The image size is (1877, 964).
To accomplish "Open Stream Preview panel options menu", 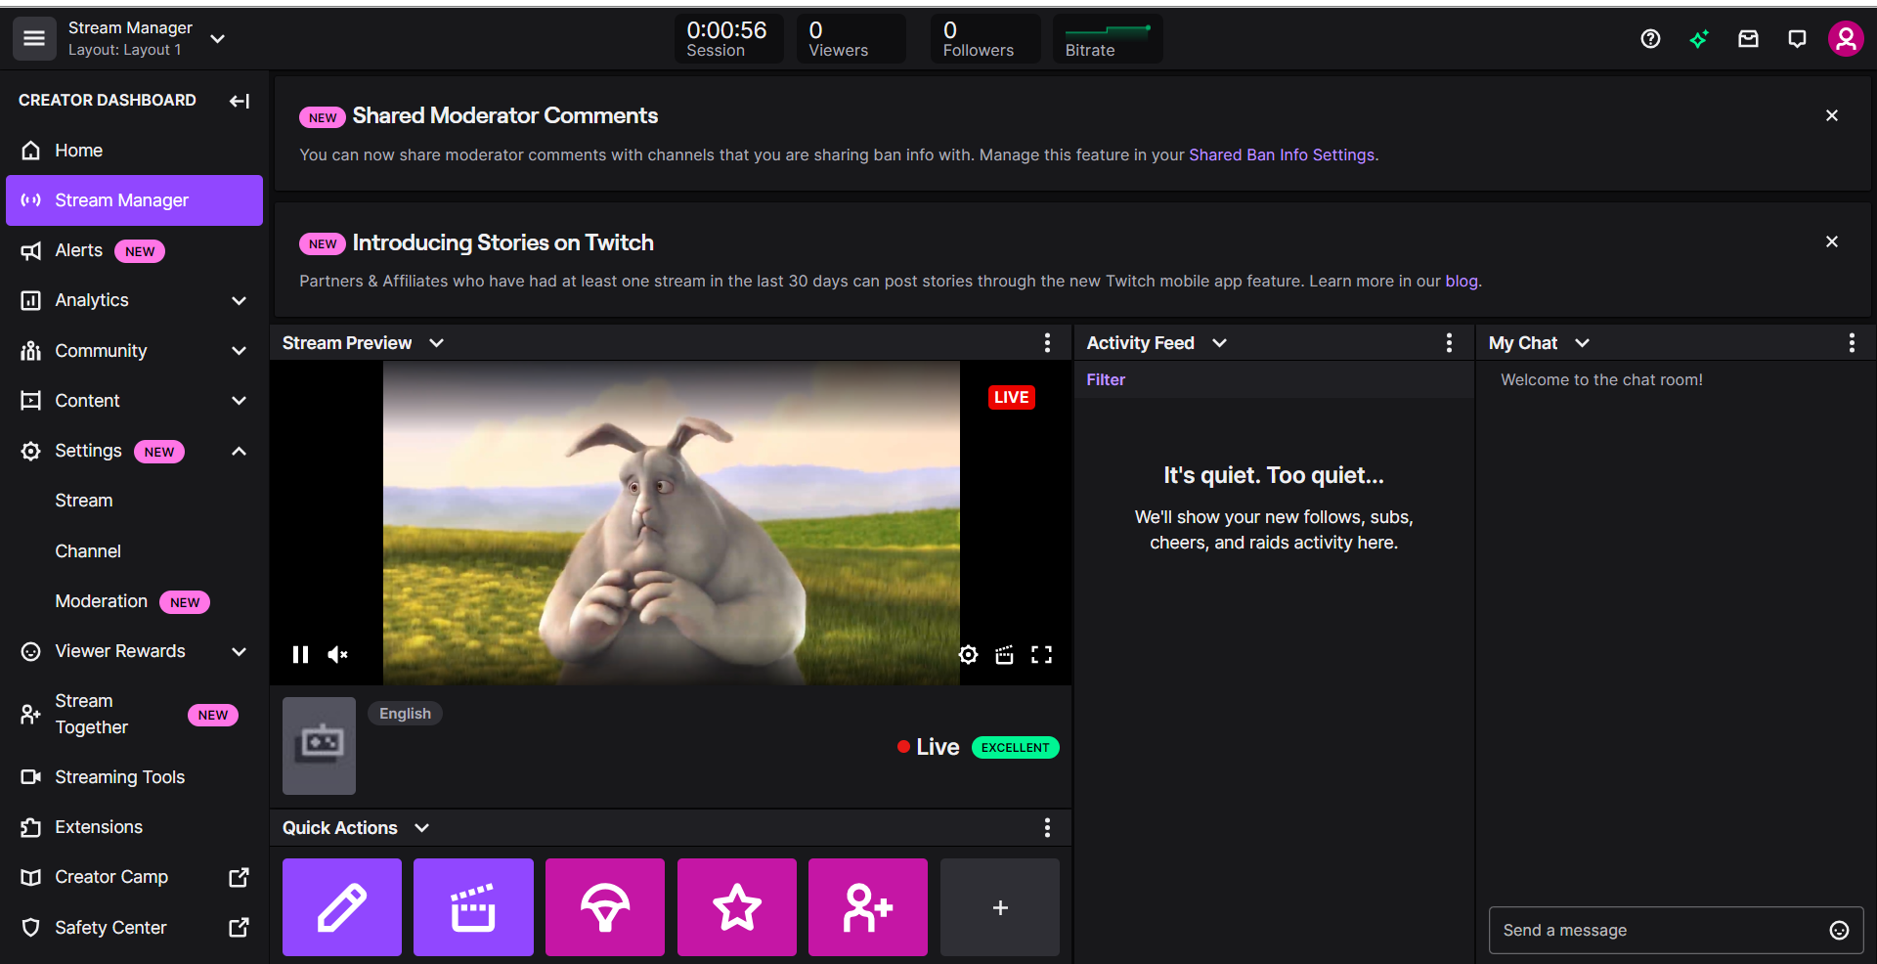I will tap(1047, 343).
